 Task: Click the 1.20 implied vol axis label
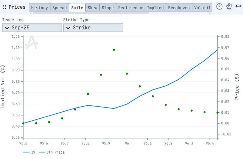pyautogui.click(x=16, y=36)
